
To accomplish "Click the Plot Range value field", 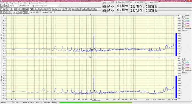I will coord(51,12).
